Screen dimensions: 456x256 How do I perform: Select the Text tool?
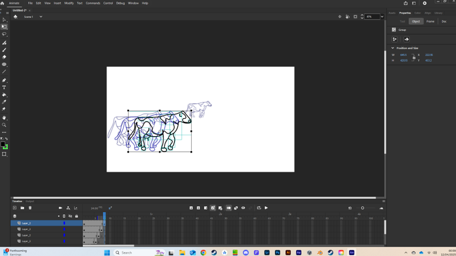pos(4,88)
